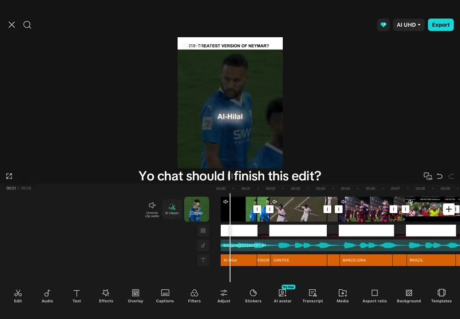Screen dimensions: 460x319
Task: Open the Transcript tool
Action: click(x=313, y=296)
